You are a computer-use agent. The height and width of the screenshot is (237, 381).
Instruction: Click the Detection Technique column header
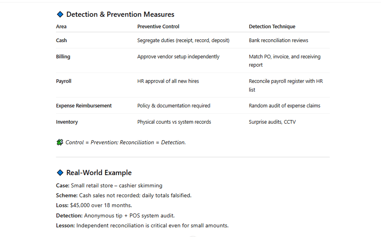pos(272,27)
